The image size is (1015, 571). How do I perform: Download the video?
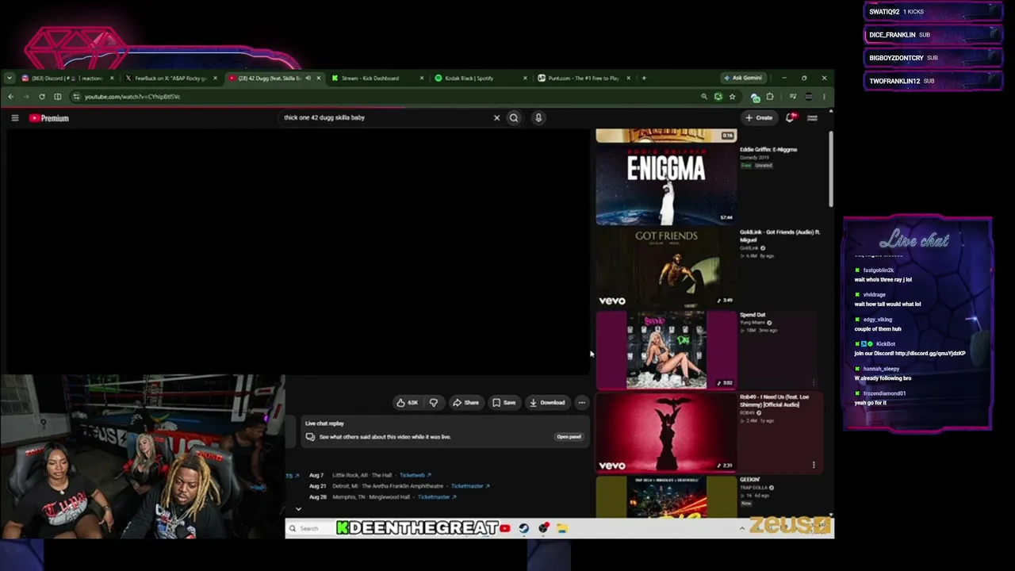point(547,403)
